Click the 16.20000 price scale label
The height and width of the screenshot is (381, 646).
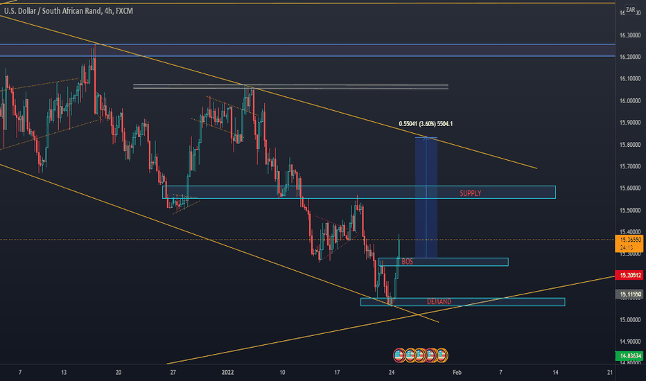click(630, 57)
